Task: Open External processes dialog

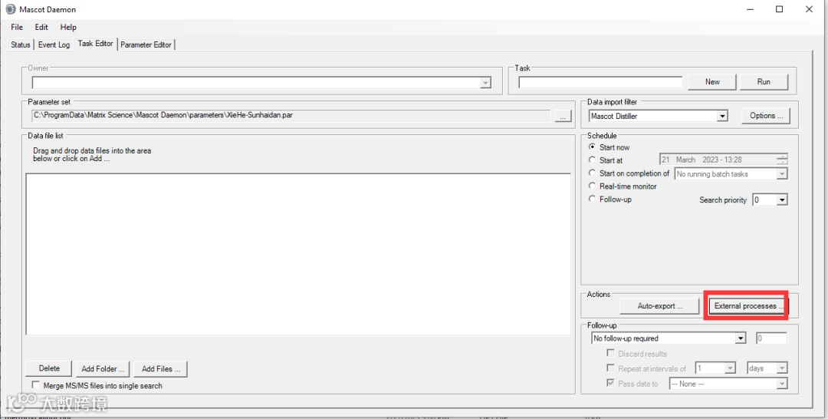Action: click(747, 306)
